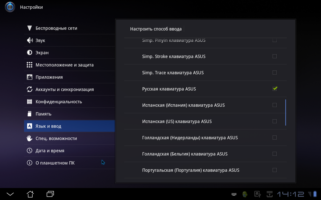The height and width of the screenshot is (200, 321).
Task: Open Память settings section
Action: pos(43,114)
